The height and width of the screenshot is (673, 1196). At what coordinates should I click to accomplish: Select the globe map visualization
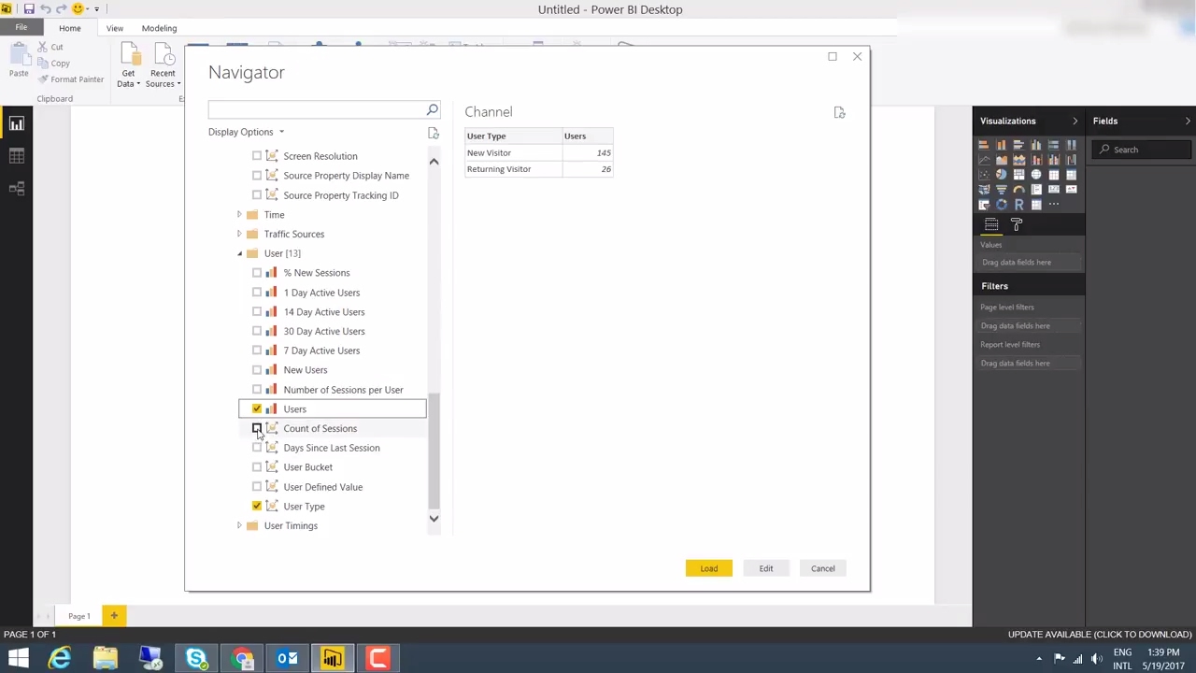pos(1036,174)
